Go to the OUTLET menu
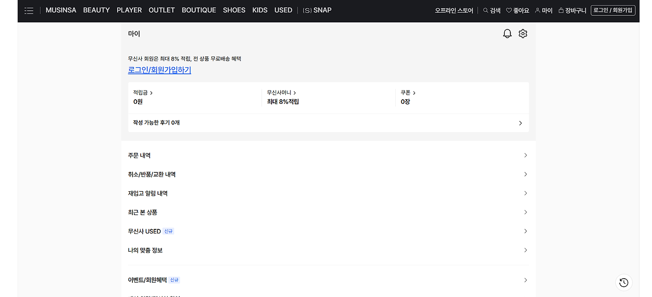The width and height of the screenshot is (652, 297). (161, 10)
